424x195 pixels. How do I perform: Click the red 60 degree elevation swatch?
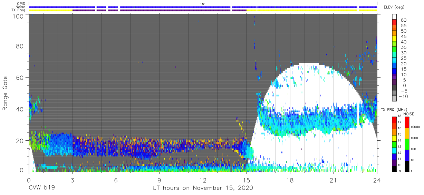point(395,23)
